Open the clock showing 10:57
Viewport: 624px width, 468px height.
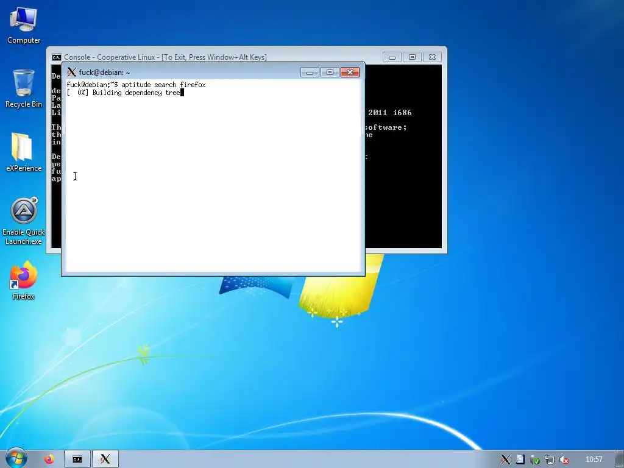pyautogui.click(x=594, y=459)
